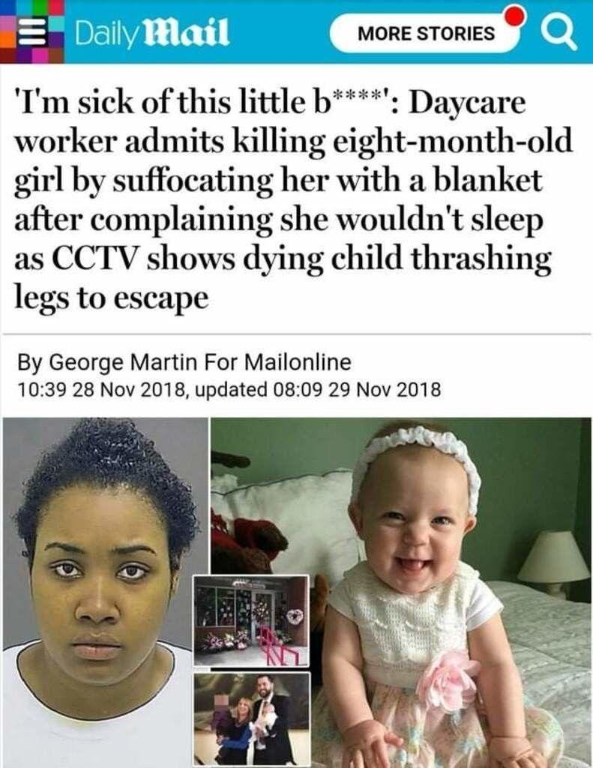Click the word 'Daycare' in the headline
The image size is (593, 768).
point(466,103)
